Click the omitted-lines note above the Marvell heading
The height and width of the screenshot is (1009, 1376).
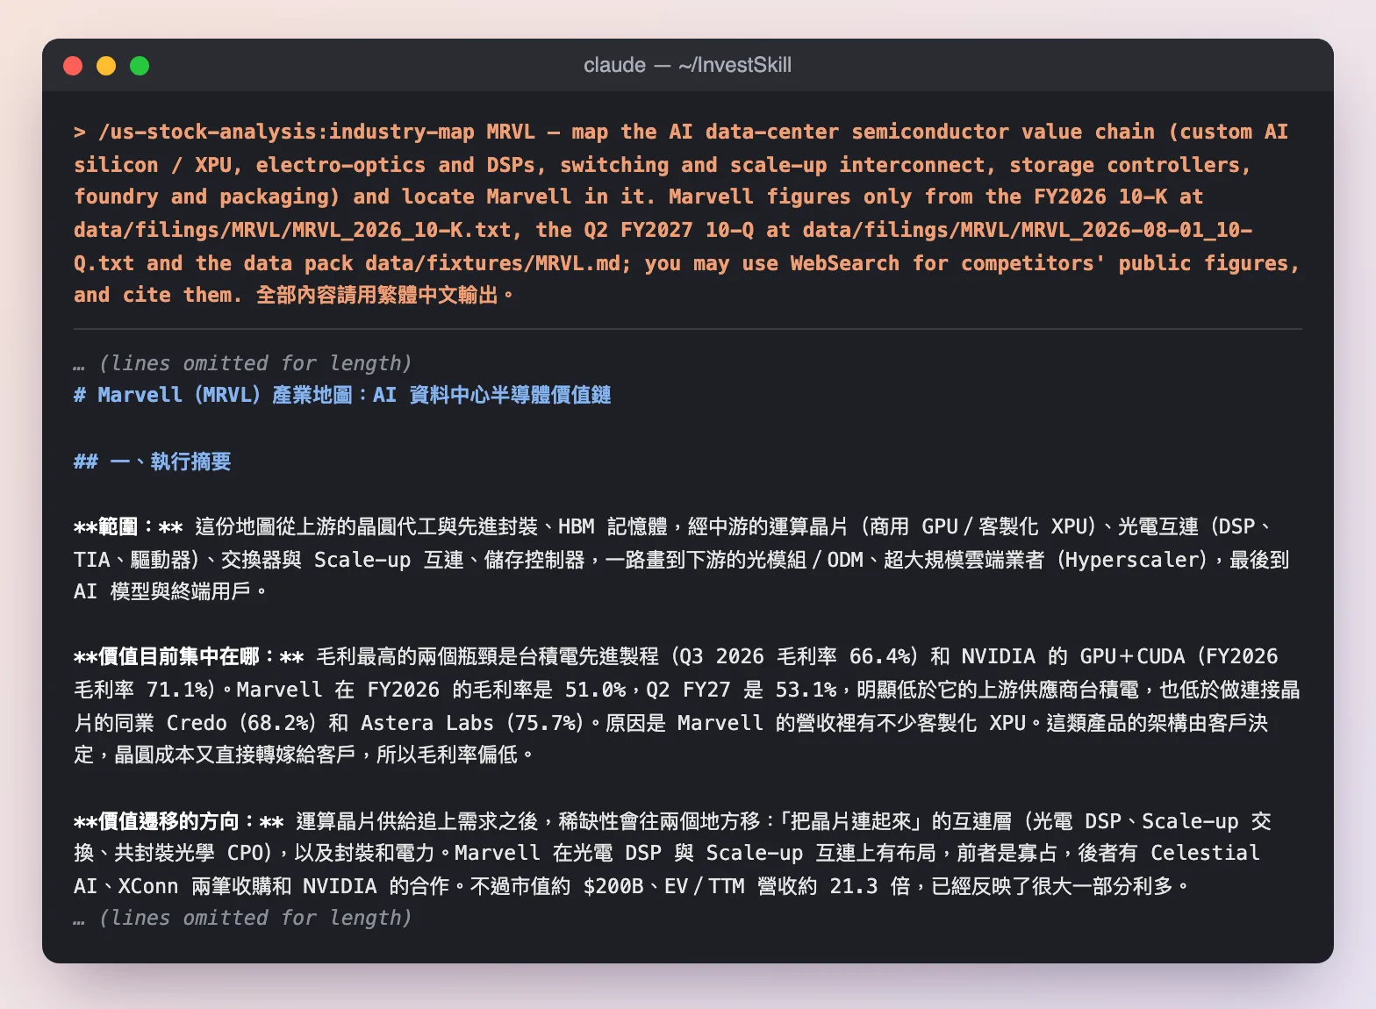coord(243,363)
